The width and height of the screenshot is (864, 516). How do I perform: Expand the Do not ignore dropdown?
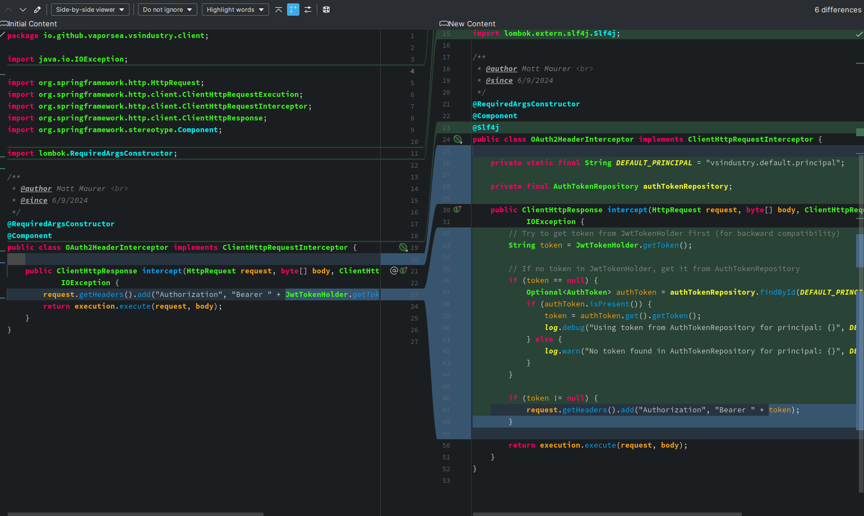point(167,10)
